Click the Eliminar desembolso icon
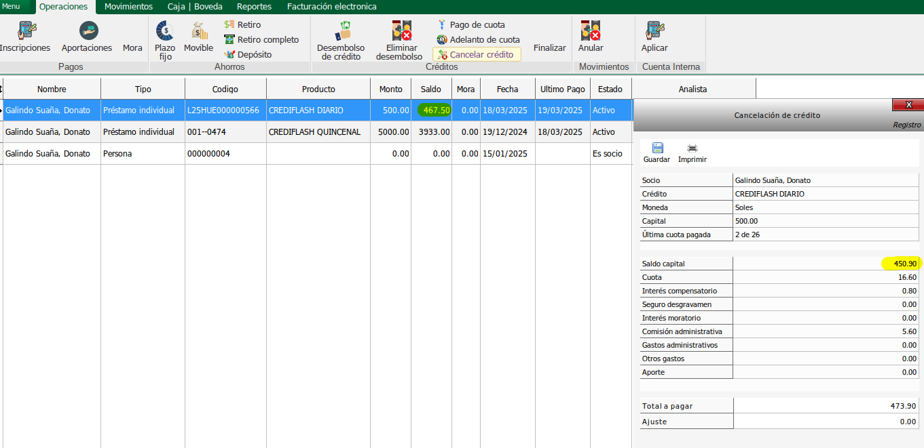 [x=400, y=31]
